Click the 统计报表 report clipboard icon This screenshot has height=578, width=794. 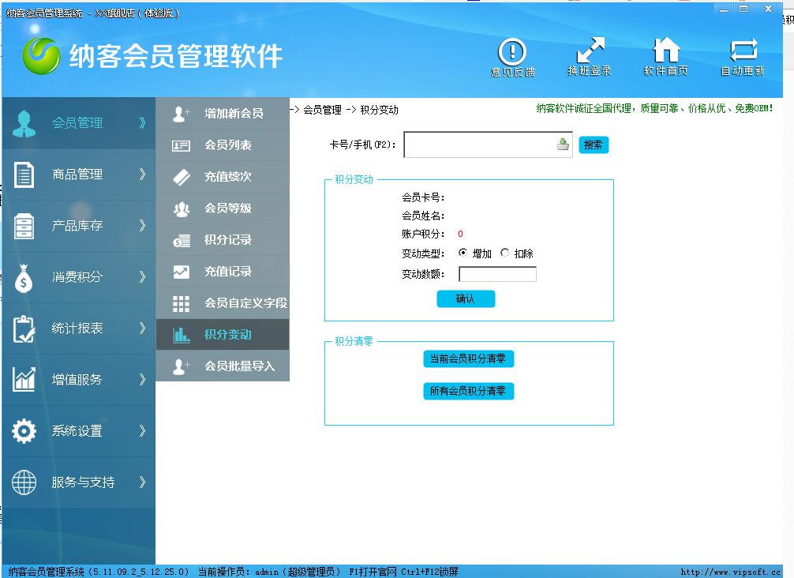[24, 328]
